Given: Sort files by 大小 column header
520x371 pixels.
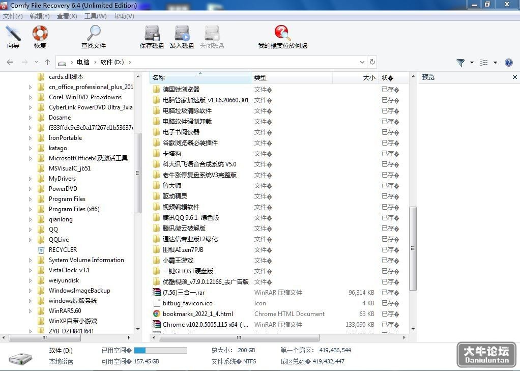Looking at the screenshot, I should 355,78.
